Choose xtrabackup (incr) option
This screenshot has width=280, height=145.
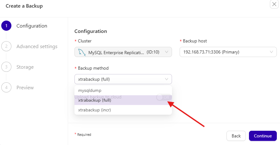(94, 110)
